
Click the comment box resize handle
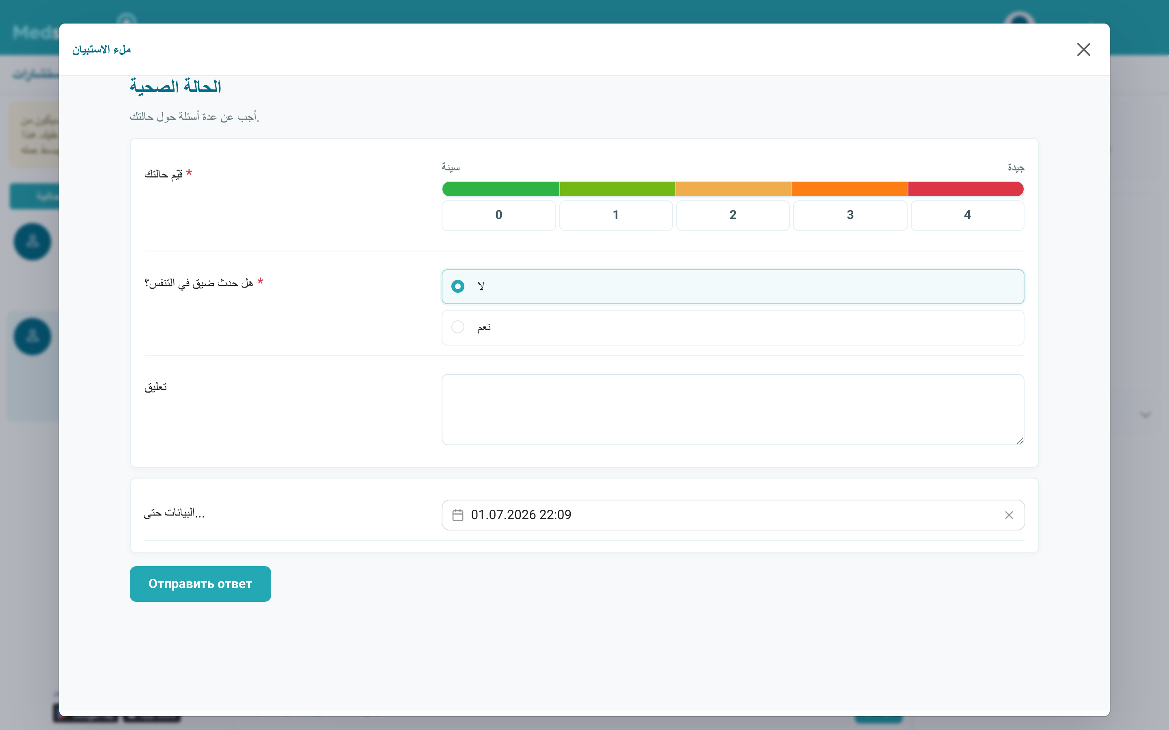point(1020,440)
